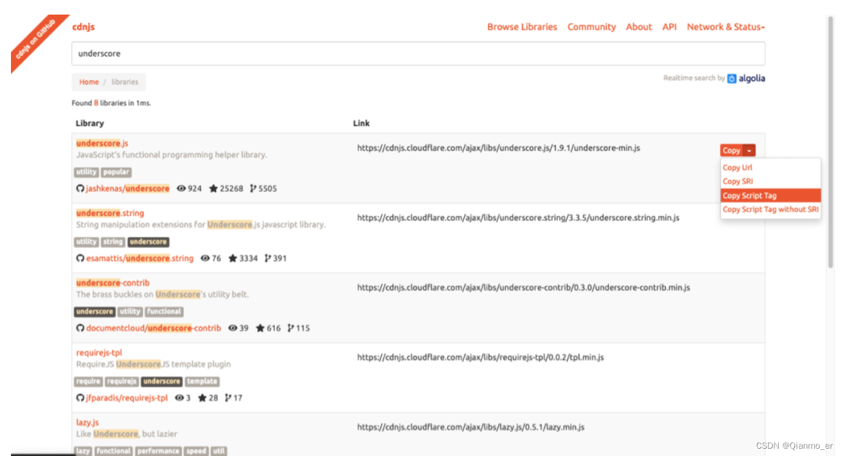Open the underscore-contrib library link
Screen dimensions: 842x456
113,283
